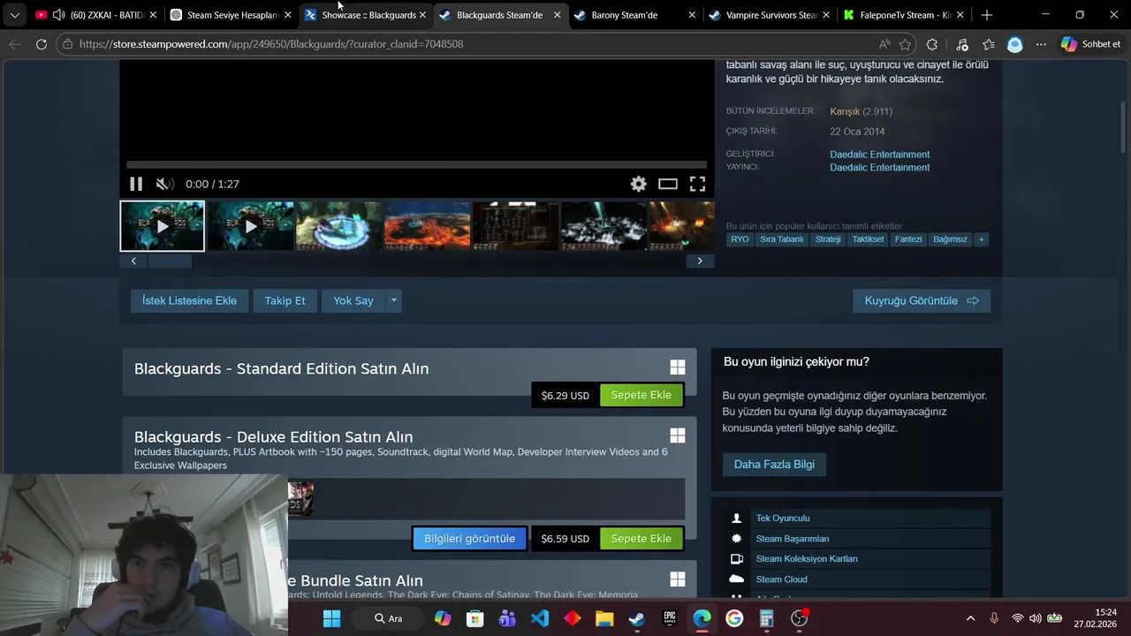Show hidden system tray icons
Viewport: 1131px width, 636px height.
tap(970, 618)
